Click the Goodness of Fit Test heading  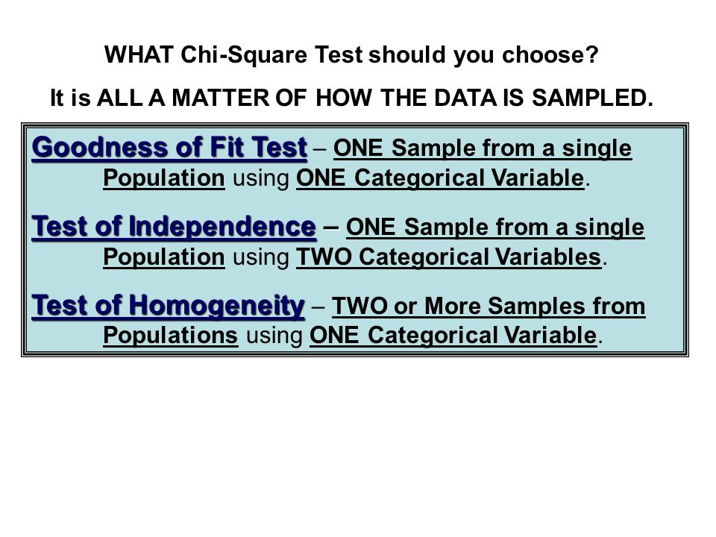coord(169,148)
